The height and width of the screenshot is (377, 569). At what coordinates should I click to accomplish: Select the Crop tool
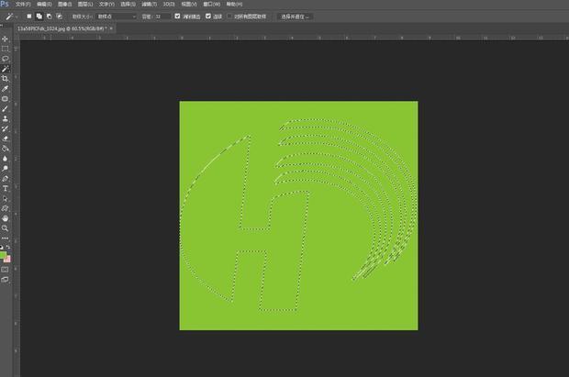[6, 79]
